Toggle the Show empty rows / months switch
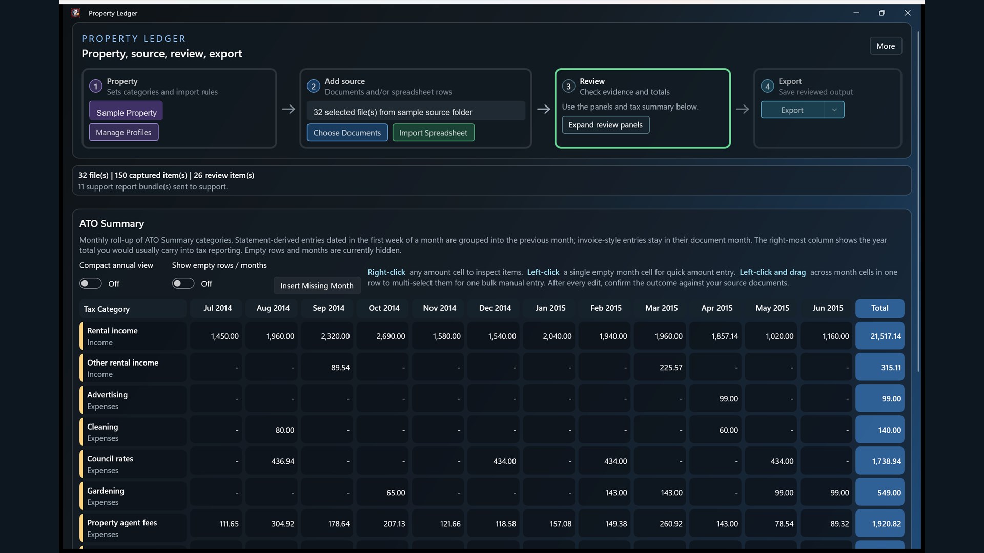 183,284
